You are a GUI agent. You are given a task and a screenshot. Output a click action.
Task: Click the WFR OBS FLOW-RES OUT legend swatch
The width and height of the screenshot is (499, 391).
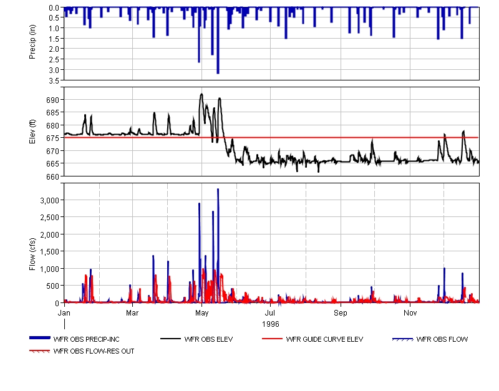(39, 352)
